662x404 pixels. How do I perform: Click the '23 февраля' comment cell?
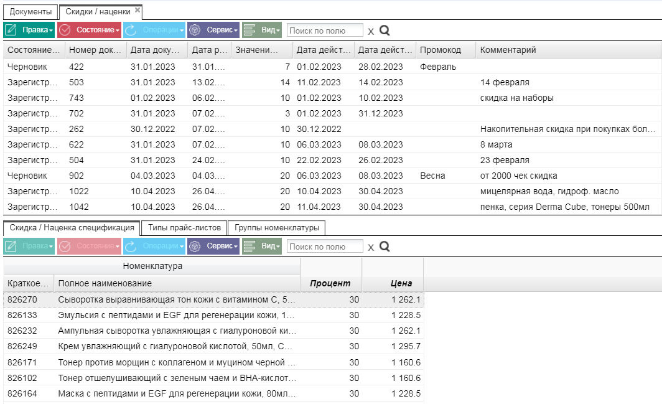click(x=568, y=160)
